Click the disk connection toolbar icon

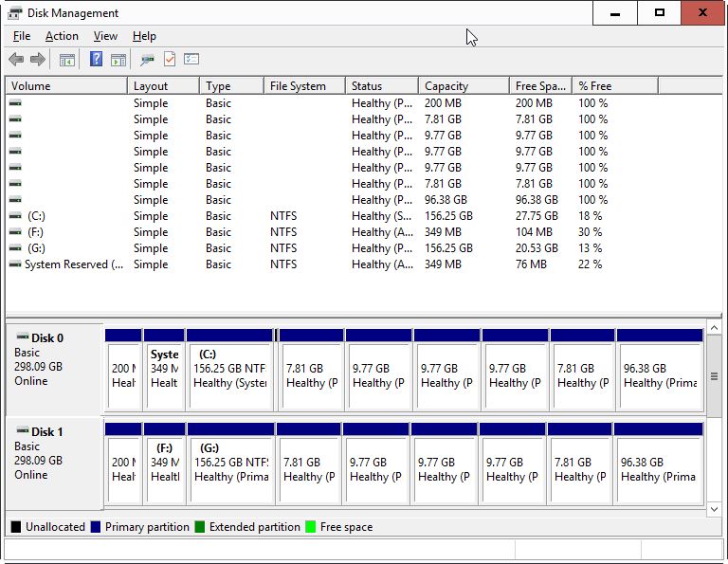coord(147,60)
